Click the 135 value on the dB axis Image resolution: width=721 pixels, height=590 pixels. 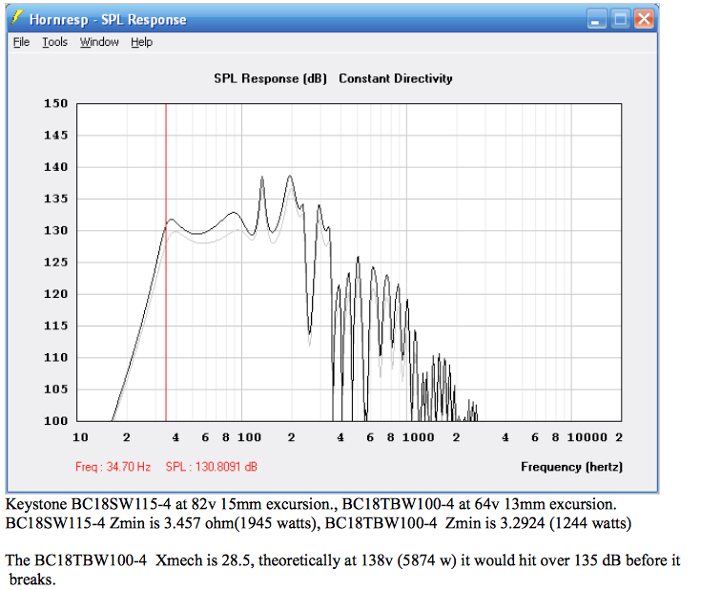(x=55, y=199)
